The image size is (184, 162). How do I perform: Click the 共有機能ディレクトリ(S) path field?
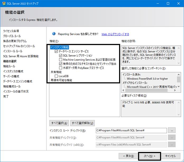131,138
